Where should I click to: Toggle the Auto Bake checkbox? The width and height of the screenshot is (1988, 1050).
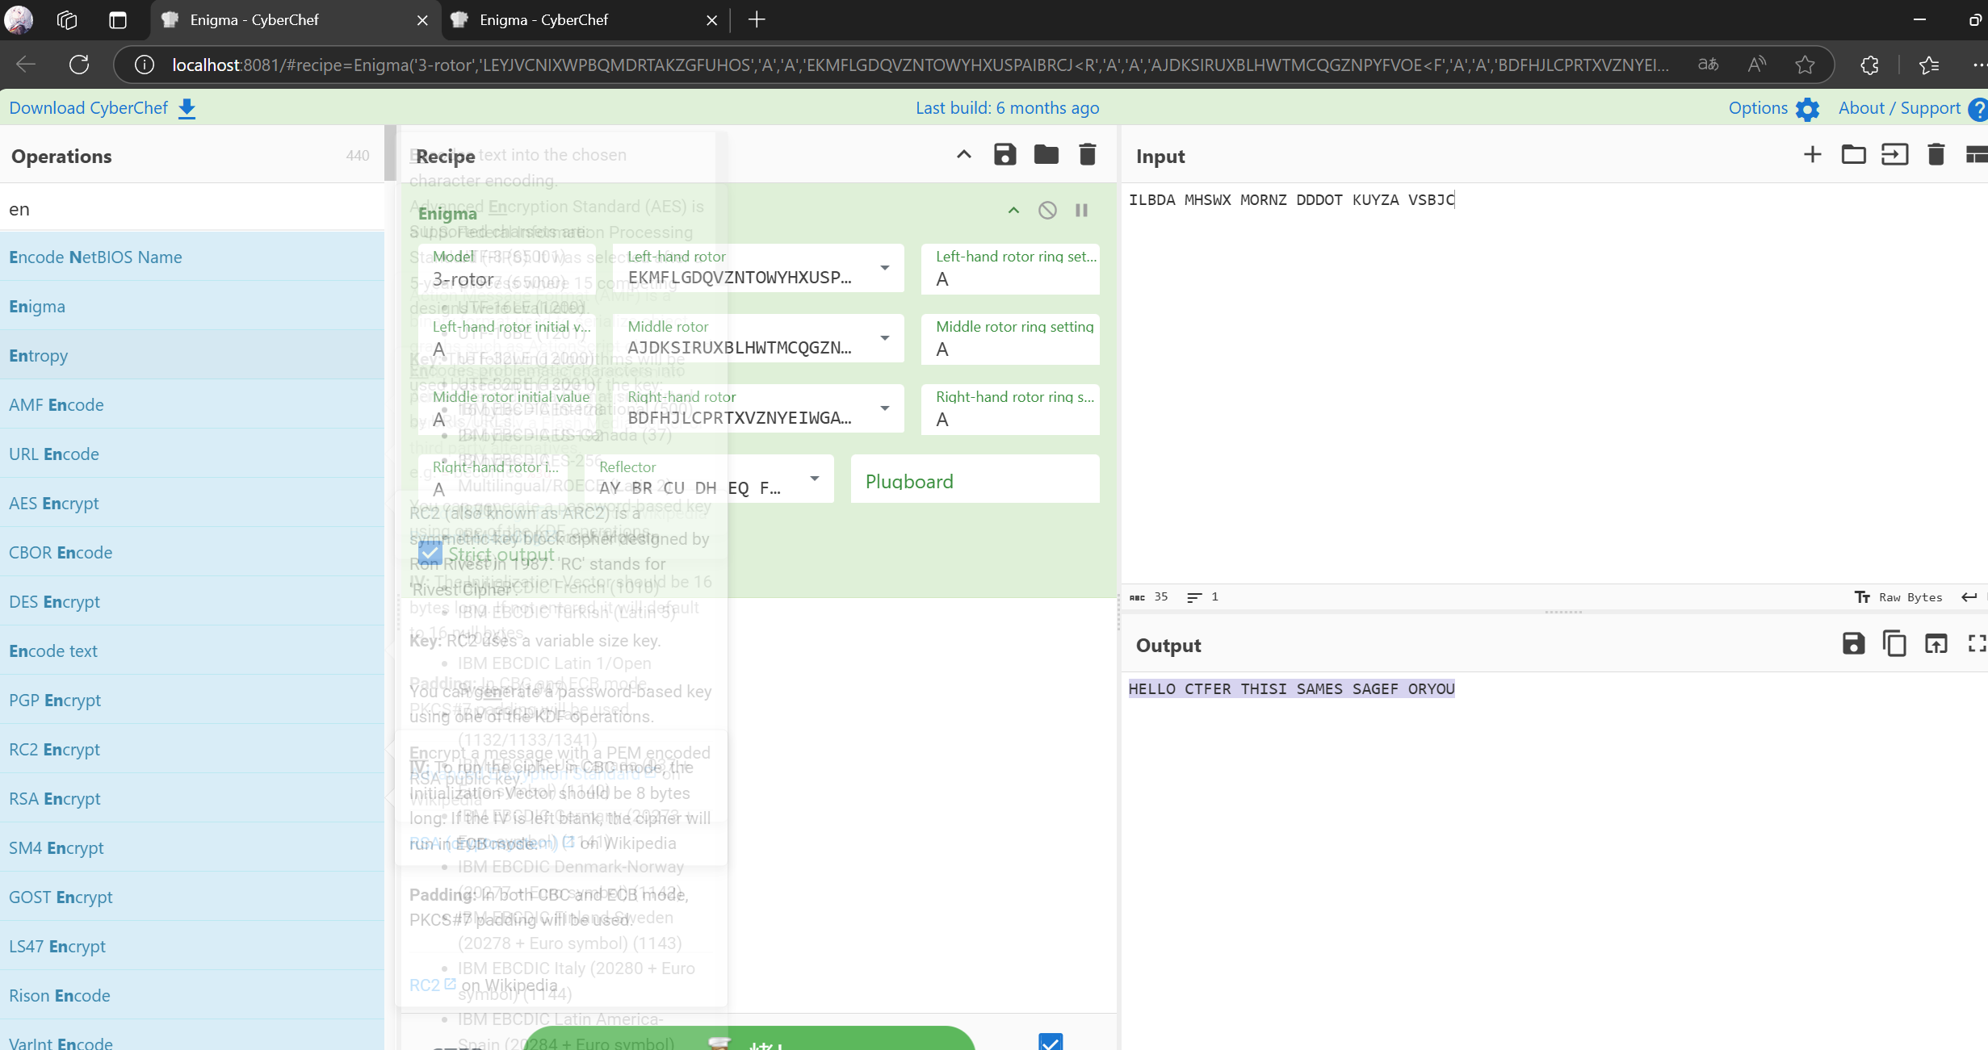coord(1050,1042)
